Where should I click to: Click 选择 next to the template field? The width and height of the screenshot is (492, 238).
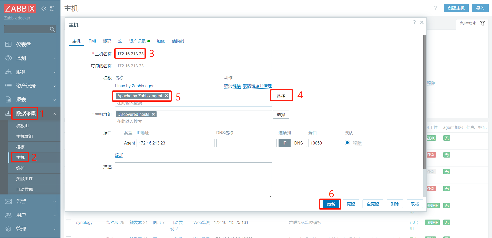pyautogui.click(x=281, y=96)
